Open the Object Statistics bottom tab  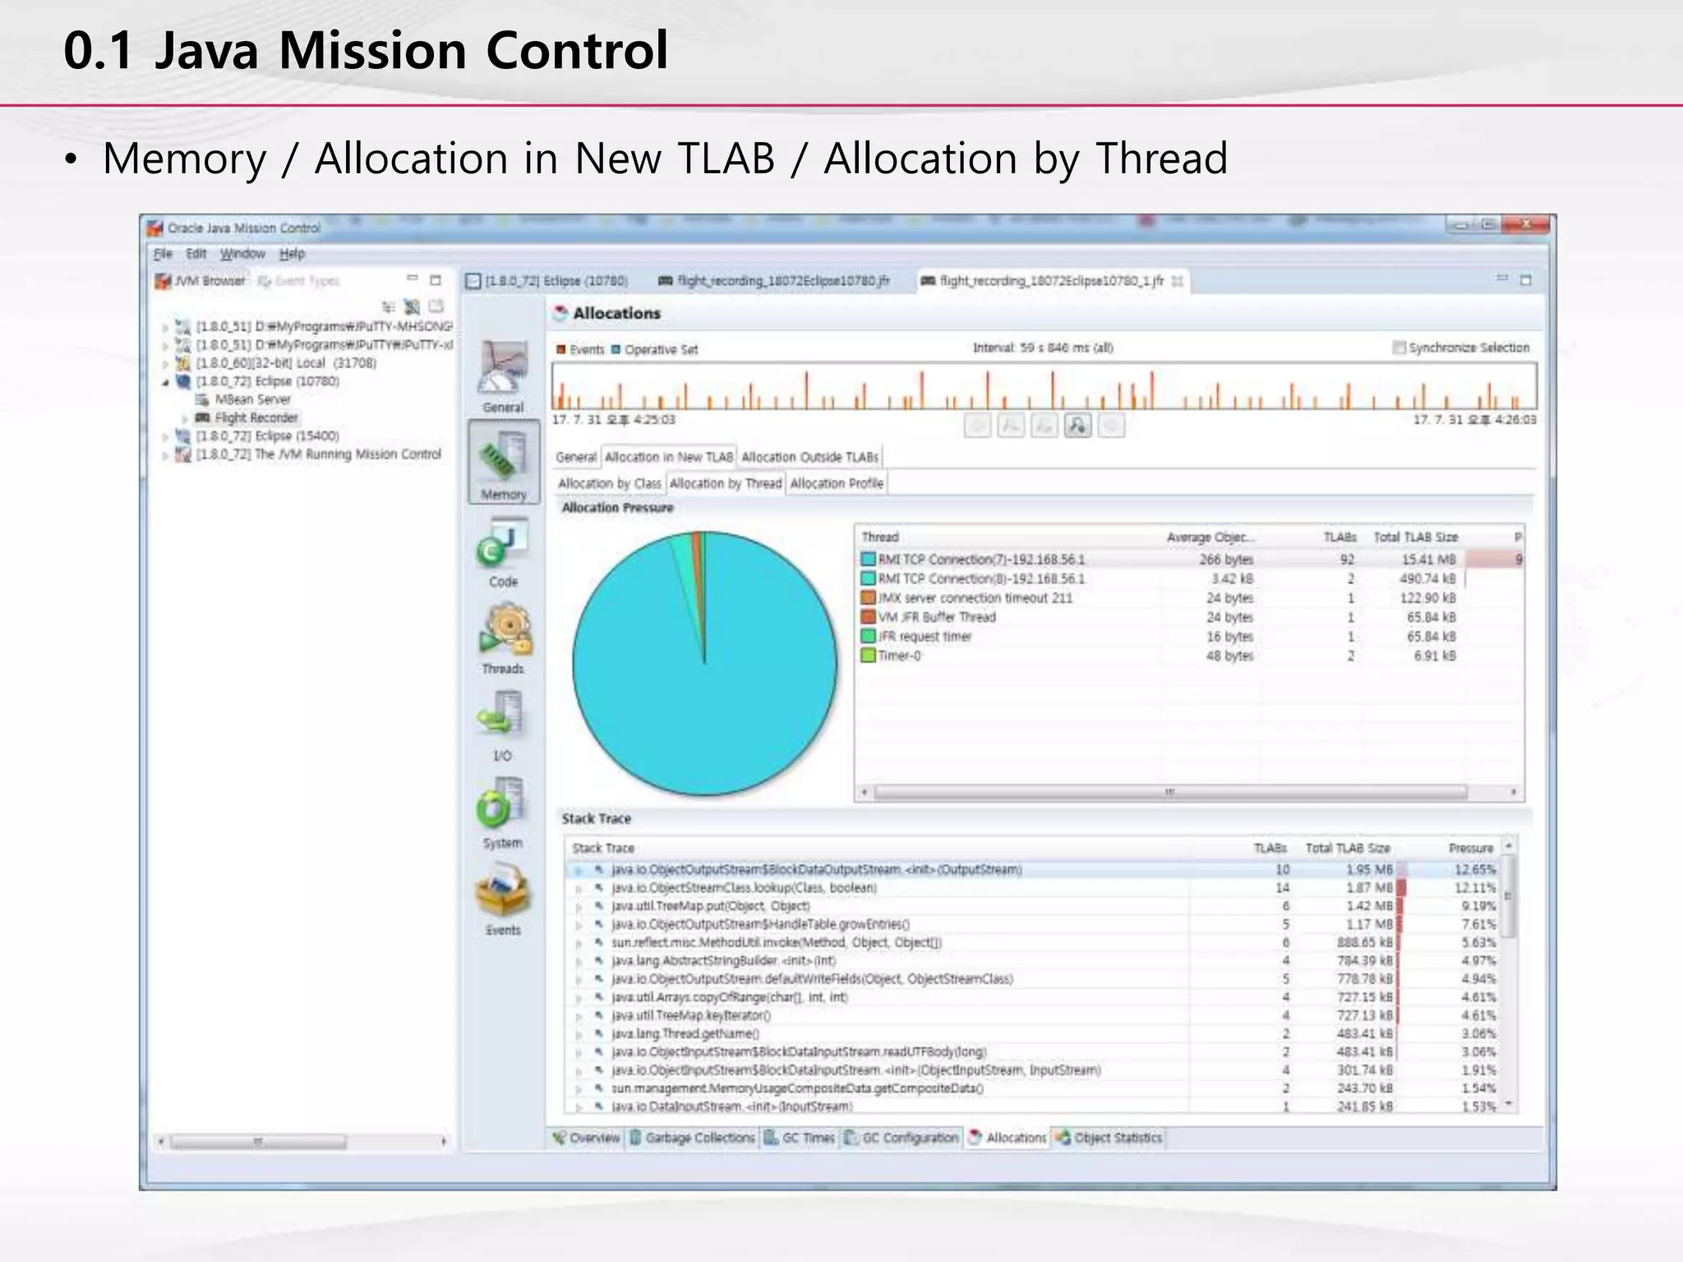point(1109,1138)
